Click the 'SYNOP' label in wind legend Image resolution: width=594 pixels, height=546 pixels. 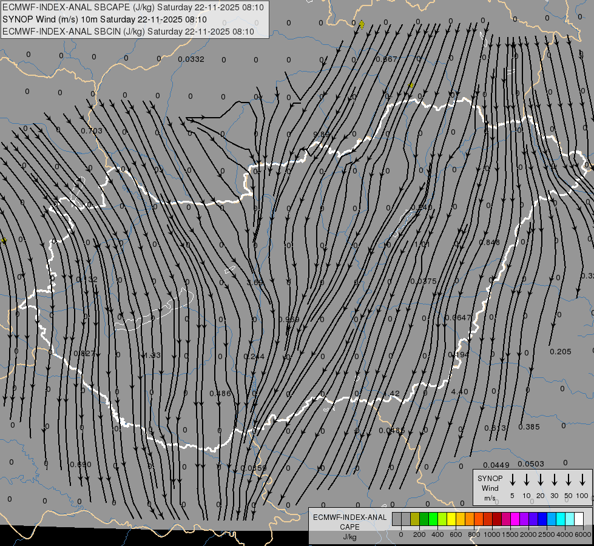click(x=490, y=479)
